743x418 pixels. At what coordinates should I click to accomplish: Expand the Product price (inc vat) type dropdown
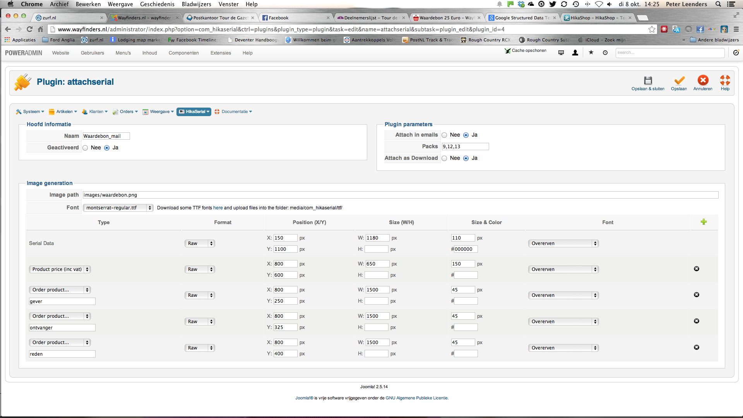[x=60, y=269]
